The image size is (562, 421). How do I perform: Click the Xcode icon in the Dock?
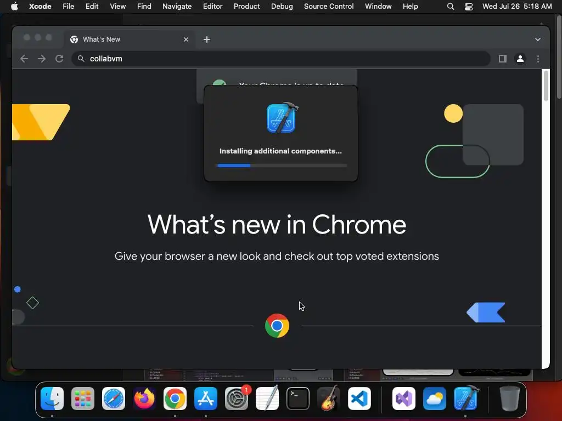click(x=465, y=399)
